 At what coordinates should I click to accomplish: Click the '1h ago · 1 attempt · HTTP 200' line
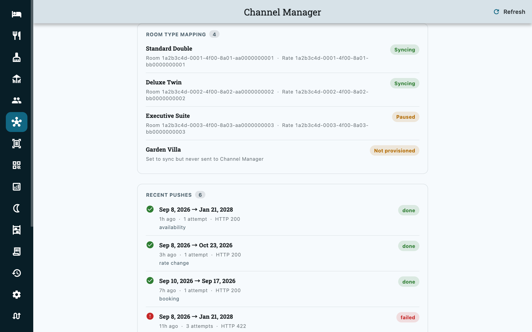click(x=199, y=219)
